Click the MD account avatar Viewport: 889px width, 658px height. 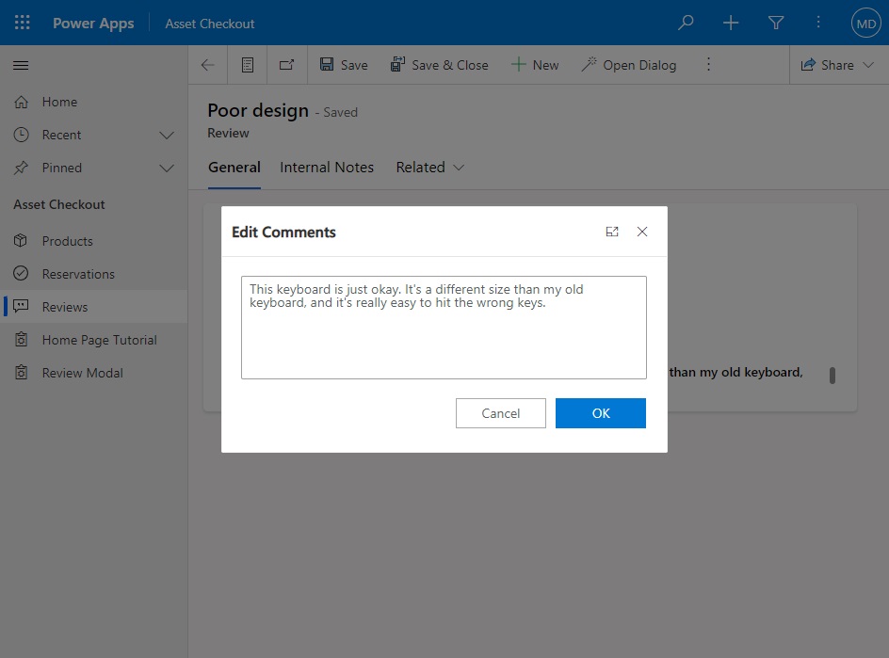[x=865, y=22]
